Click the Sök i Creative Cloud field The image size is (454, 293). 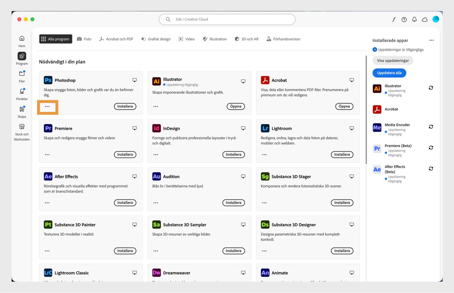(x=227, y=19)
